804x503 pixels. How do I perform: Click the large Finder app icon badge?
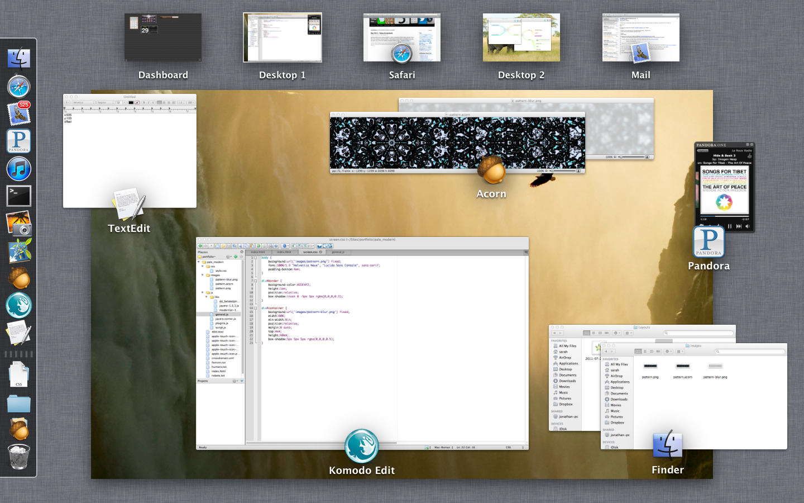pyautogui.click(x=667, y=445)
